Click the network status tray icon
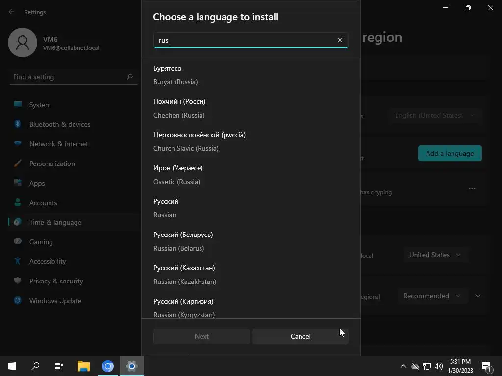502x376 pixels. 427,366
